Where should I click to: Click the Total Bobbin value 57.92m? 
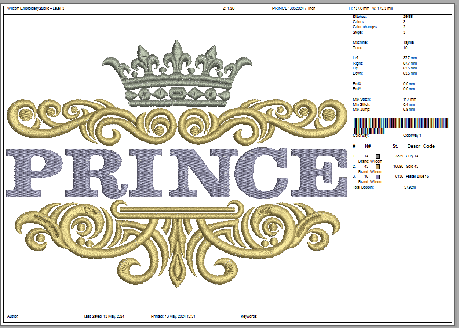point(411,187)
